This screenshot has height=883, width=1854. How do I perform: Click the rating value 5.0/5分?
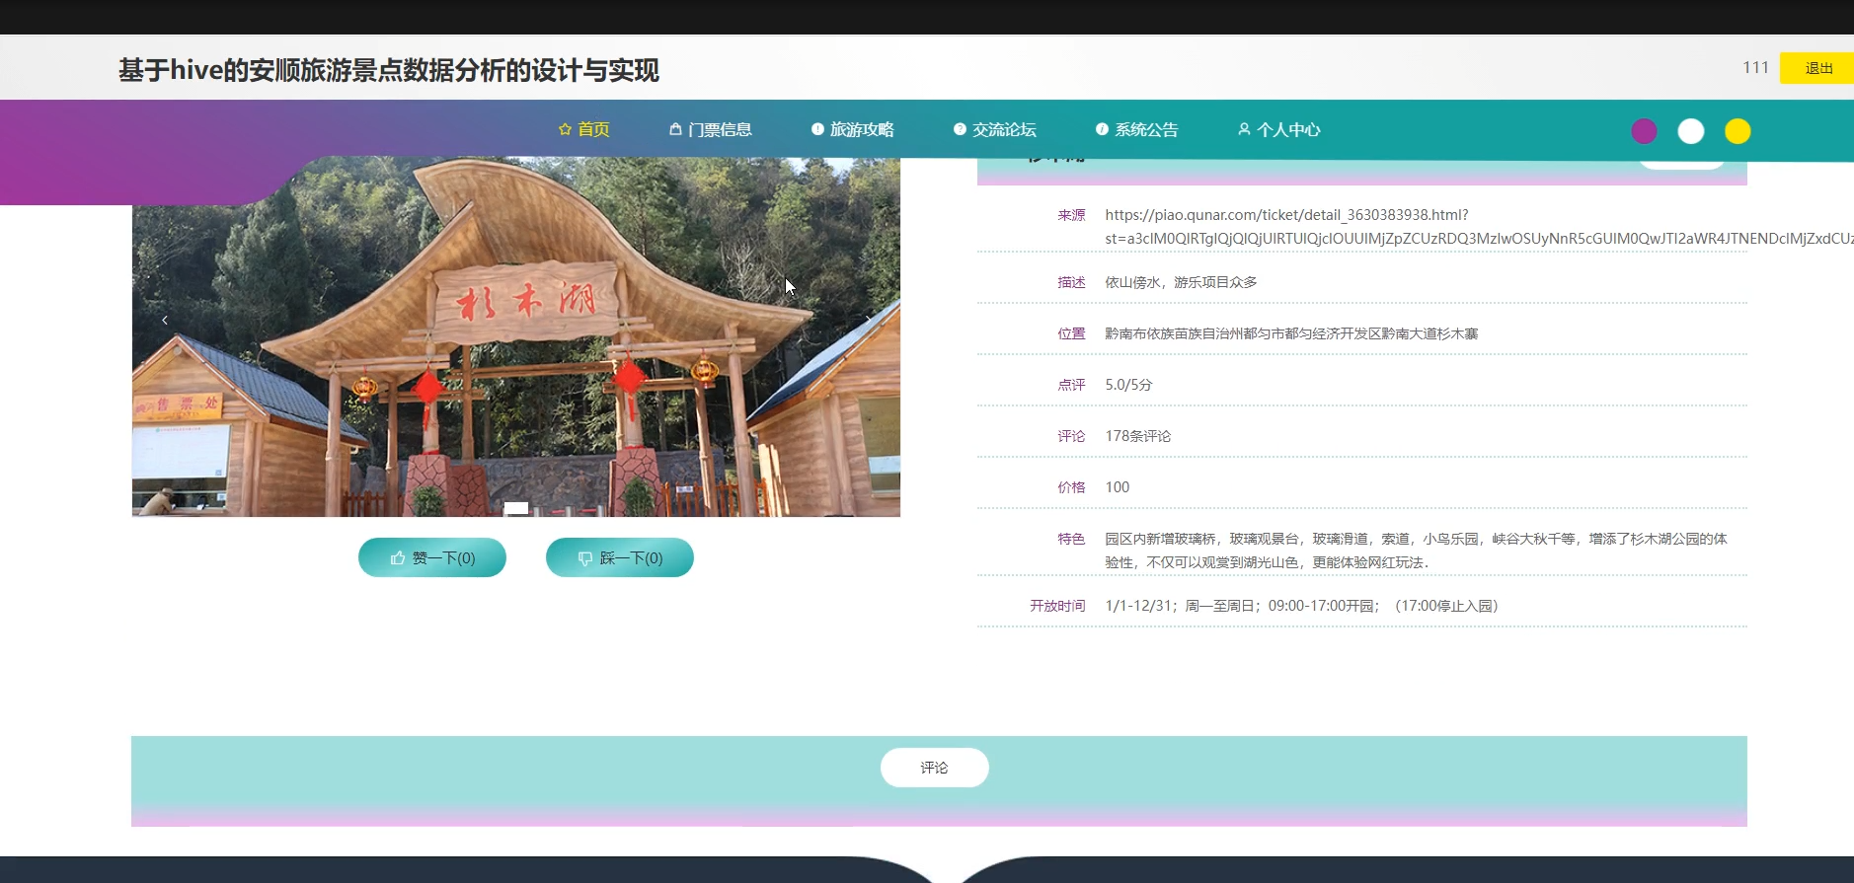(1128, 385)
